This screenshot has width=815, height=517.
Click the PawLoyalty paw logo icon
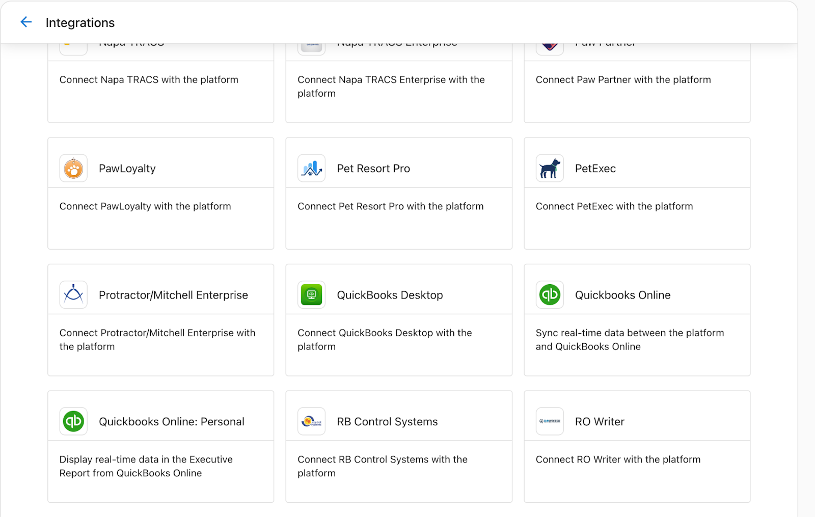[x=73, y=168]
